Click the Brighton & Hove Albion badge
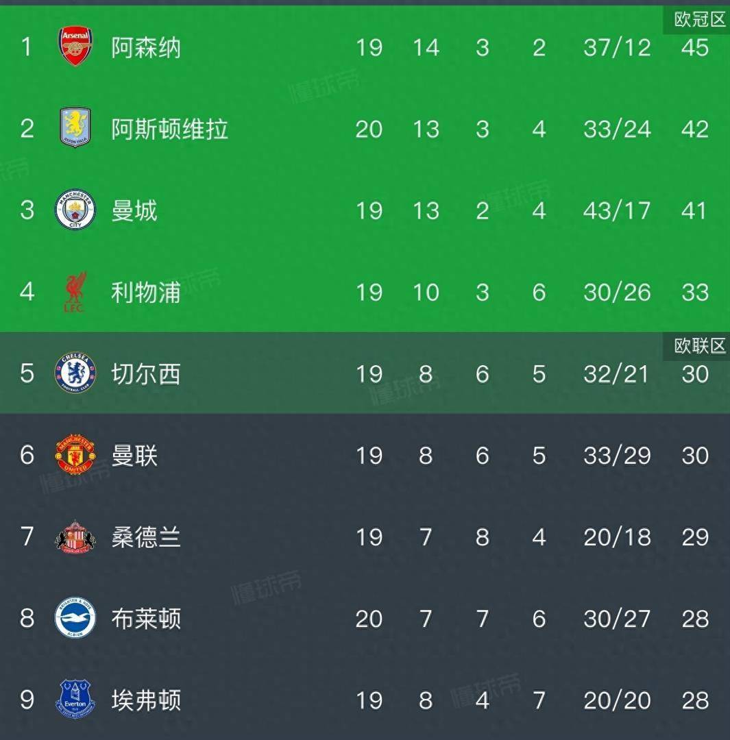 (74, 619)
